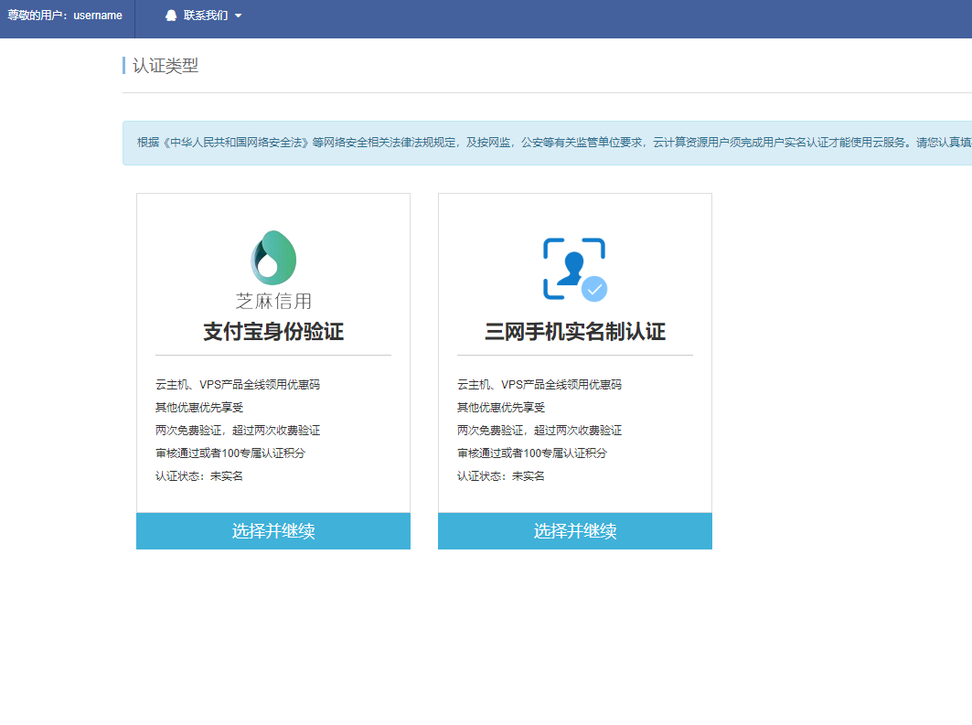Click 两次免费验证 line in mobile card

coord(539,430)
